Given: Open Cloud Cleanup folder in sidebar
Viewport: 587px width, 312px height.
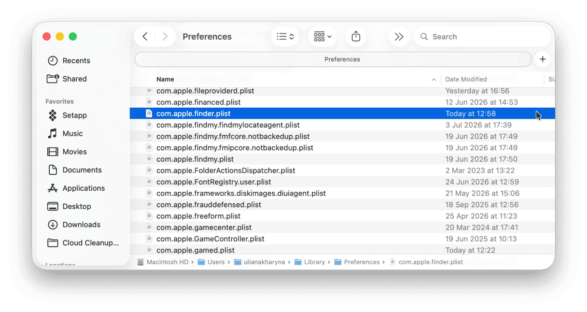Looking at the screenshot, I should [90, 243].
